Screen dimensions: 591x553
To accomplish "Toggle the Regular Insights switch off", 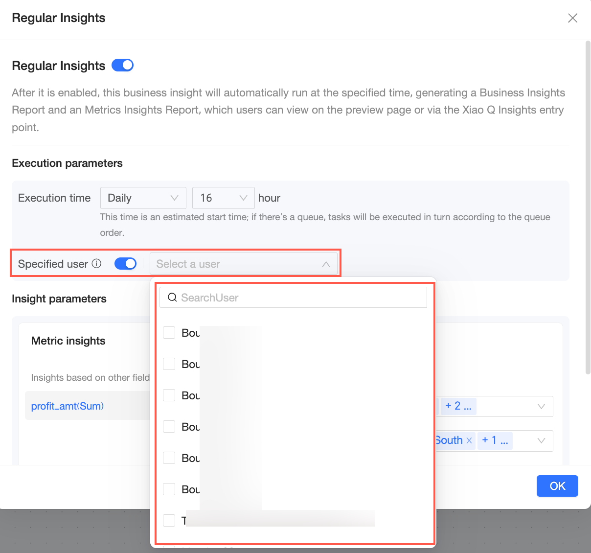I will [x=122, y=65].
